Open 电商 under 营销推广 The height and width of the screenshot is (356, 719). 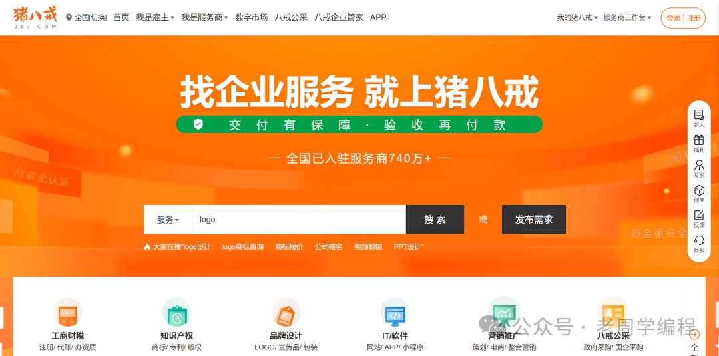(x=497, y=347)
